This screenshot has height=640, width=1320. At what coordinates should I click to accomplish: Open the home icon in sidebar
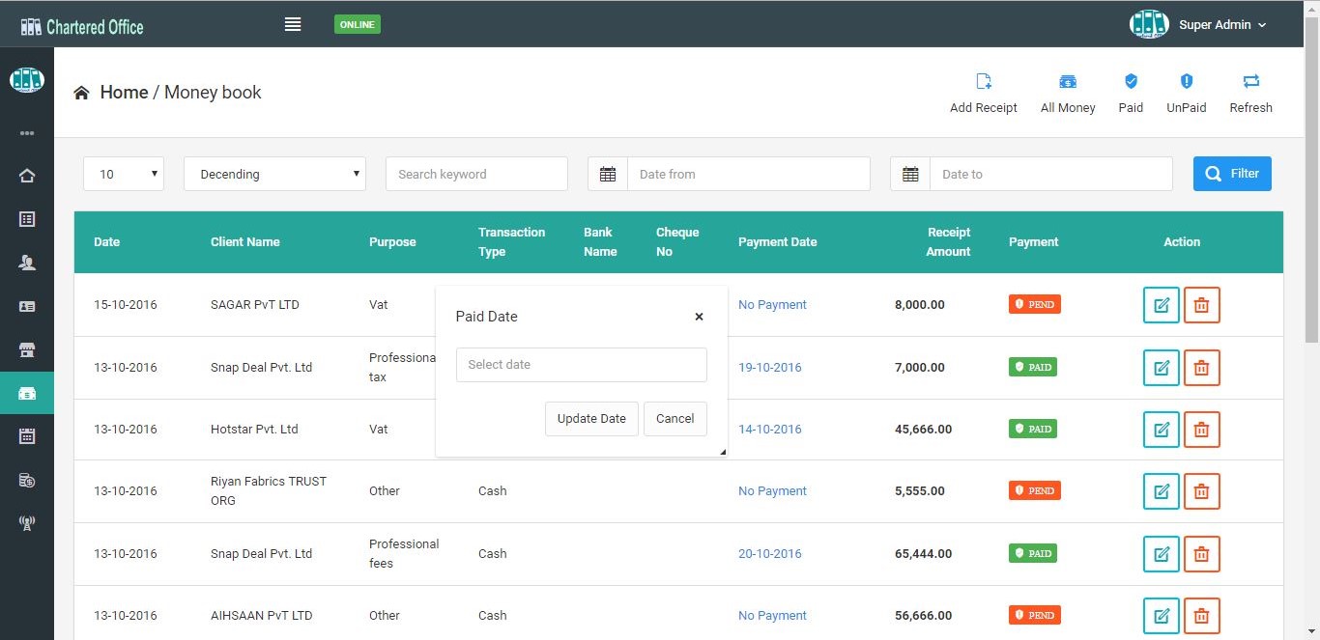(x=27, y=176)
